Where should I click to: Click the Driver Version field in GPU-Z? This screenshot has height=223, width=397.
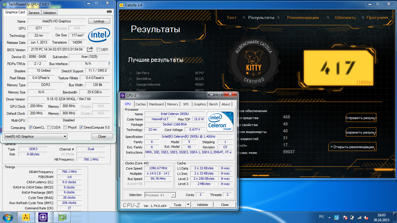(x=69, y=99)
